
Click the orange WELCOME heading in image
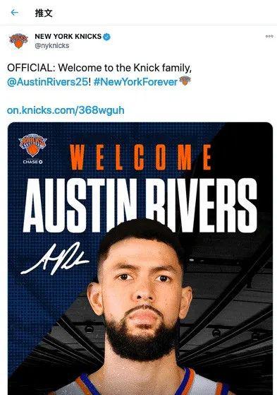pyautogui.click(x=140, y=158)
